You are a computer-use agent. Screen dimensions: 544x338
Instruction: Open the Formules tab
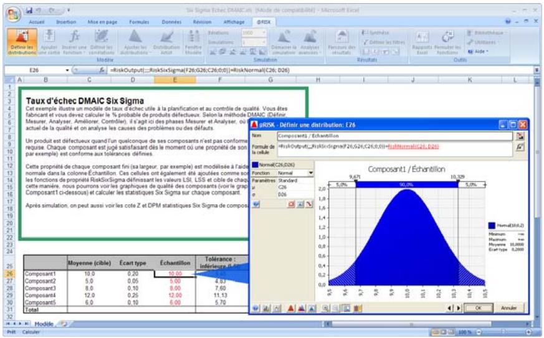click(x=139, y=22)
